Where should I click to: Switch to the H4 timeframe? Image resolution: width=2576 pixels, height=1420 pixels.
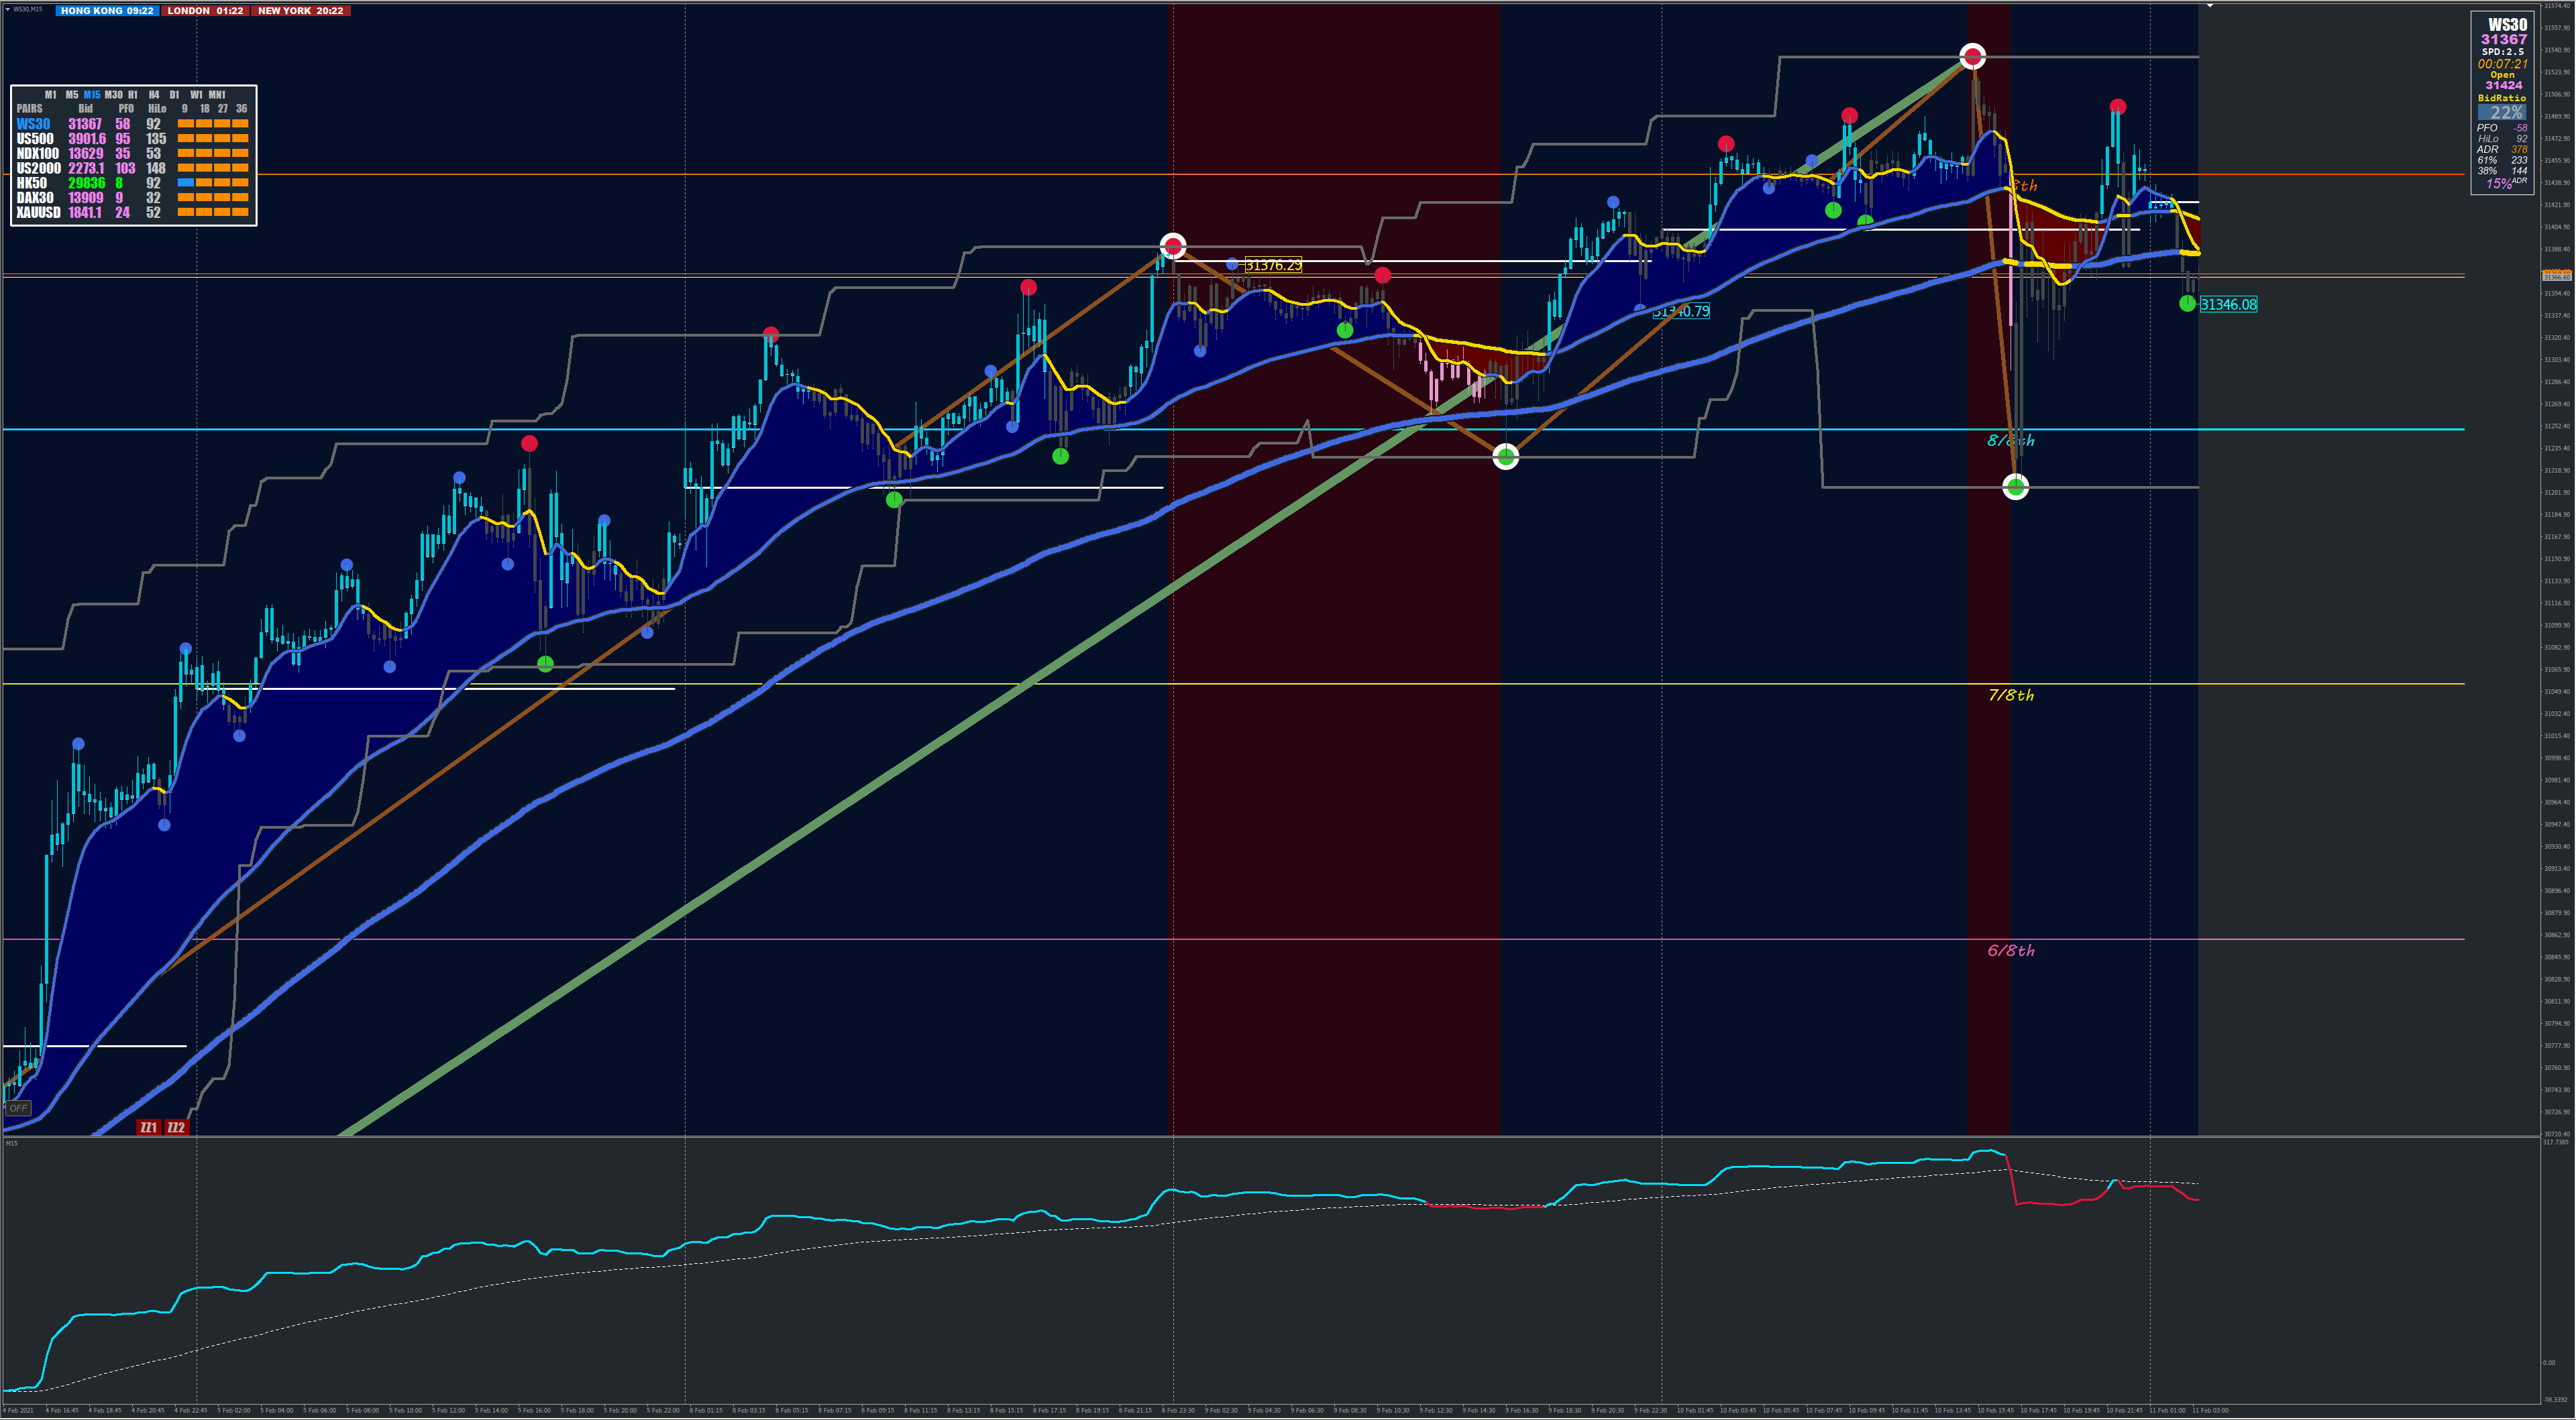(x=154, y=95)
